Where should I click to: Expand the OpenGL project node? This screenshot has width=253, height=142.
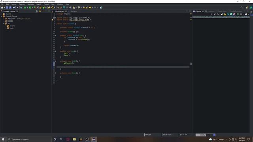[2, 14]
